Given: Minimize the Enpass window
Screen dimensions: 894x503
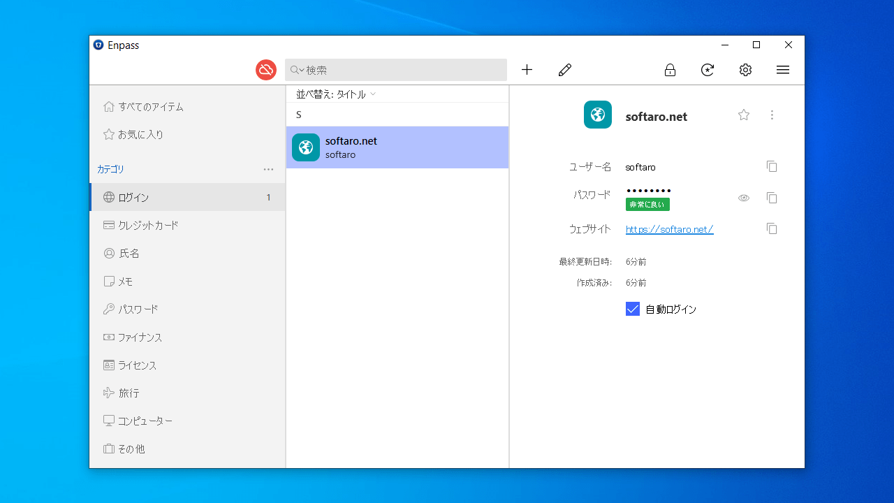Looking at the screenshot, I should pyautogui.click(x=724, y=45).
